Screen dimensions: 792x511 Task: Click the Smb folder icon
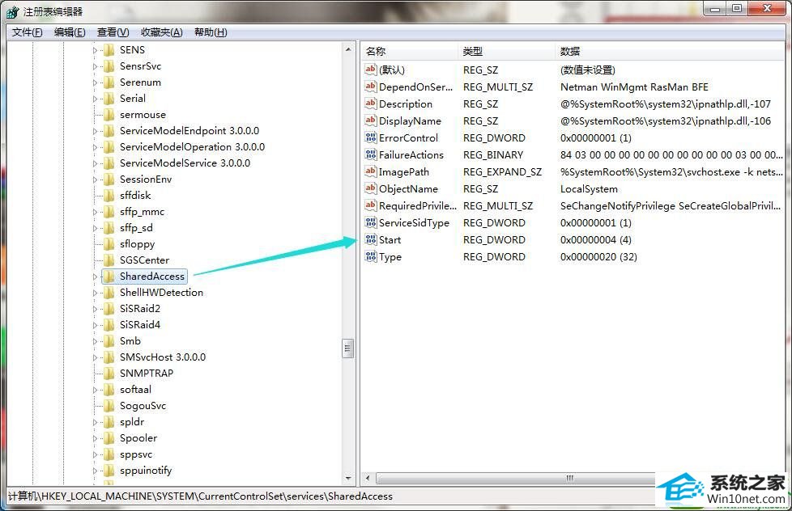tap(109, 341)
